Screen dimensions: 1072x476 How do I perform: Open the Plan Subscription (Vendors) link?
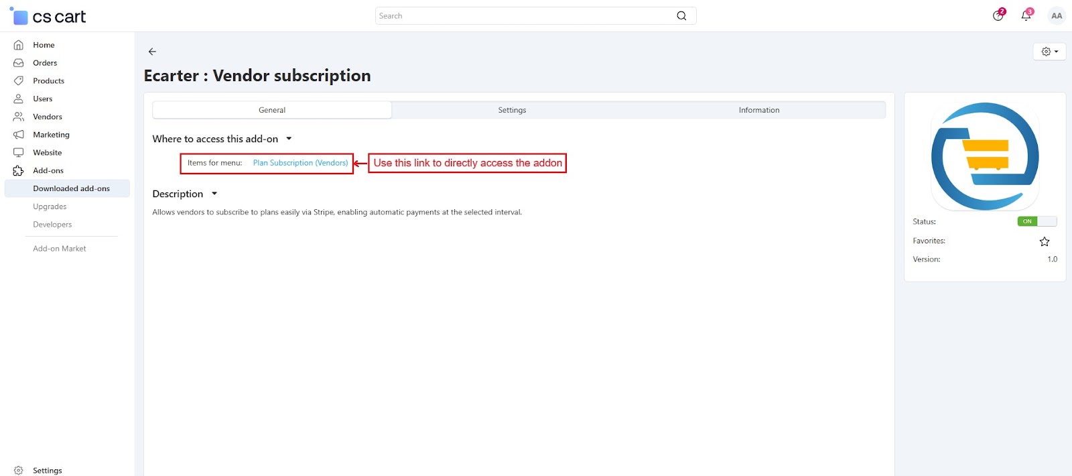point(300,163)
